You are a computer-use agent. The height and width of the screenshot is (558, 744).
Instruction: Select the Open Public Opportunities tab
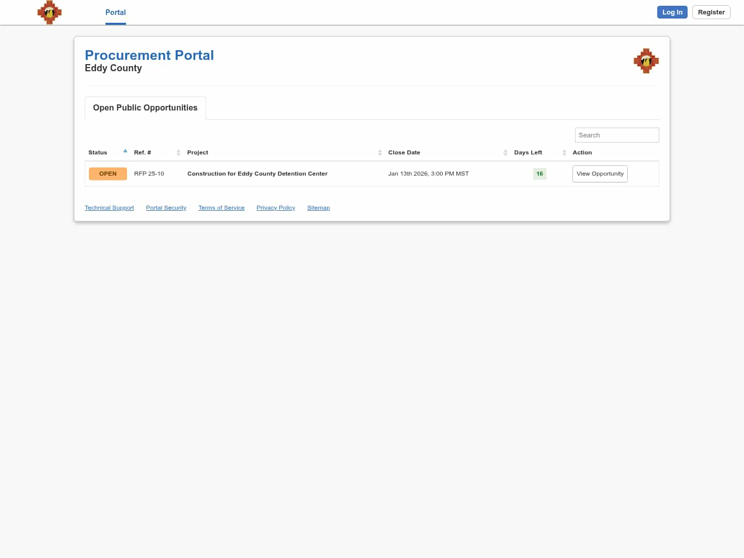point(145,108)
